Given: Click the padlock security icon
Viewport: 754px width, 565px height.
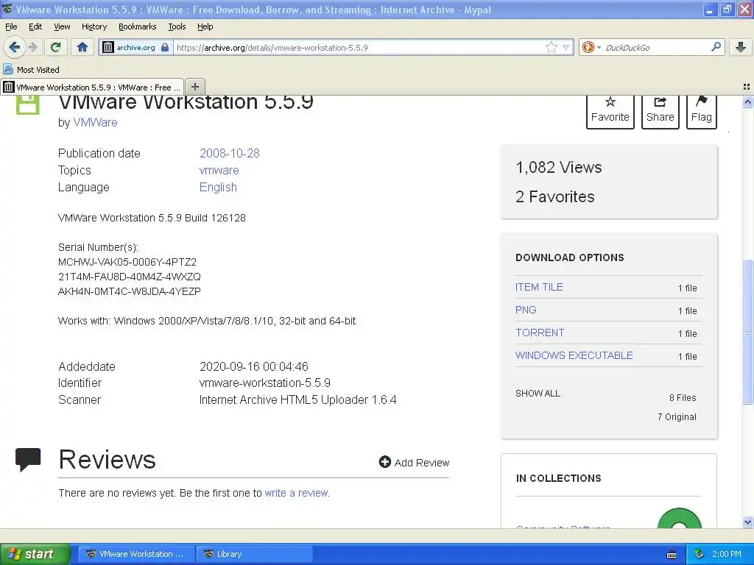Looking at the screenshot, I should [x=165, y=47].
